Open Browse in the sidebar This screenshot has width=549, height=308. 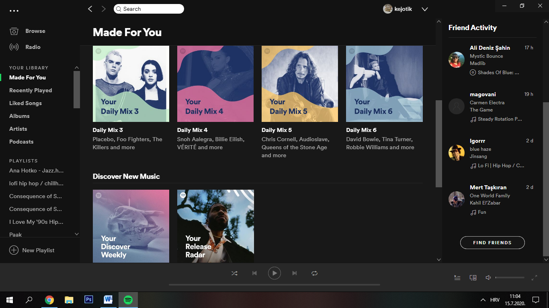click(35, 31)
